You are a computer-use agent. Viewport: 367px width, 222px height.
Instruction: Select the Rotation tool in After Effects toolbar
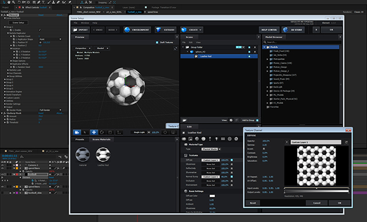click(x=19, y=2)
